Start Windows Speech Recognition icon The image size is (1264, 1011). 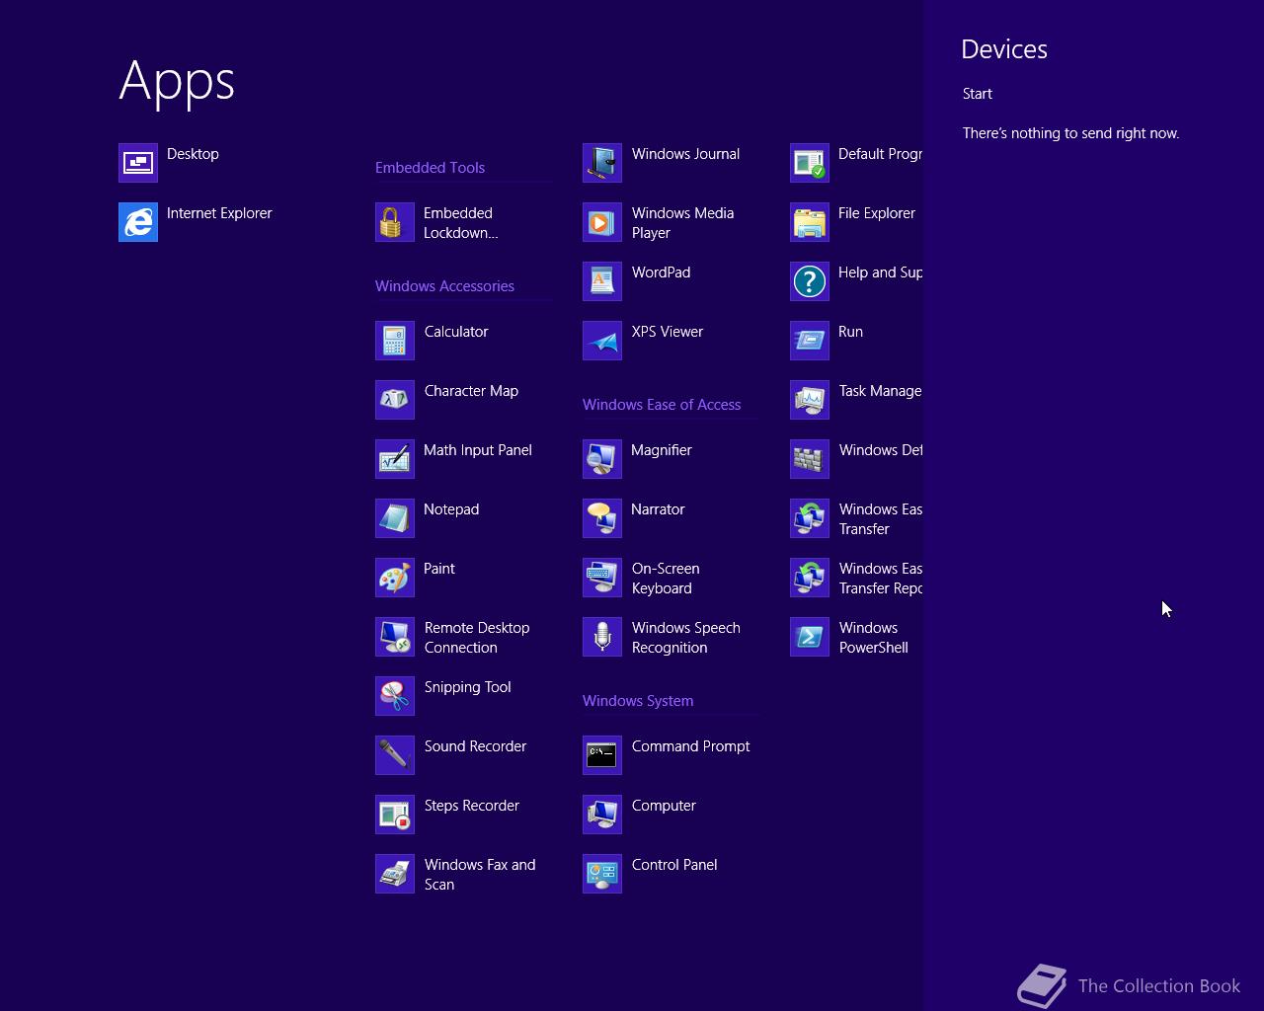tap(602, 637)
